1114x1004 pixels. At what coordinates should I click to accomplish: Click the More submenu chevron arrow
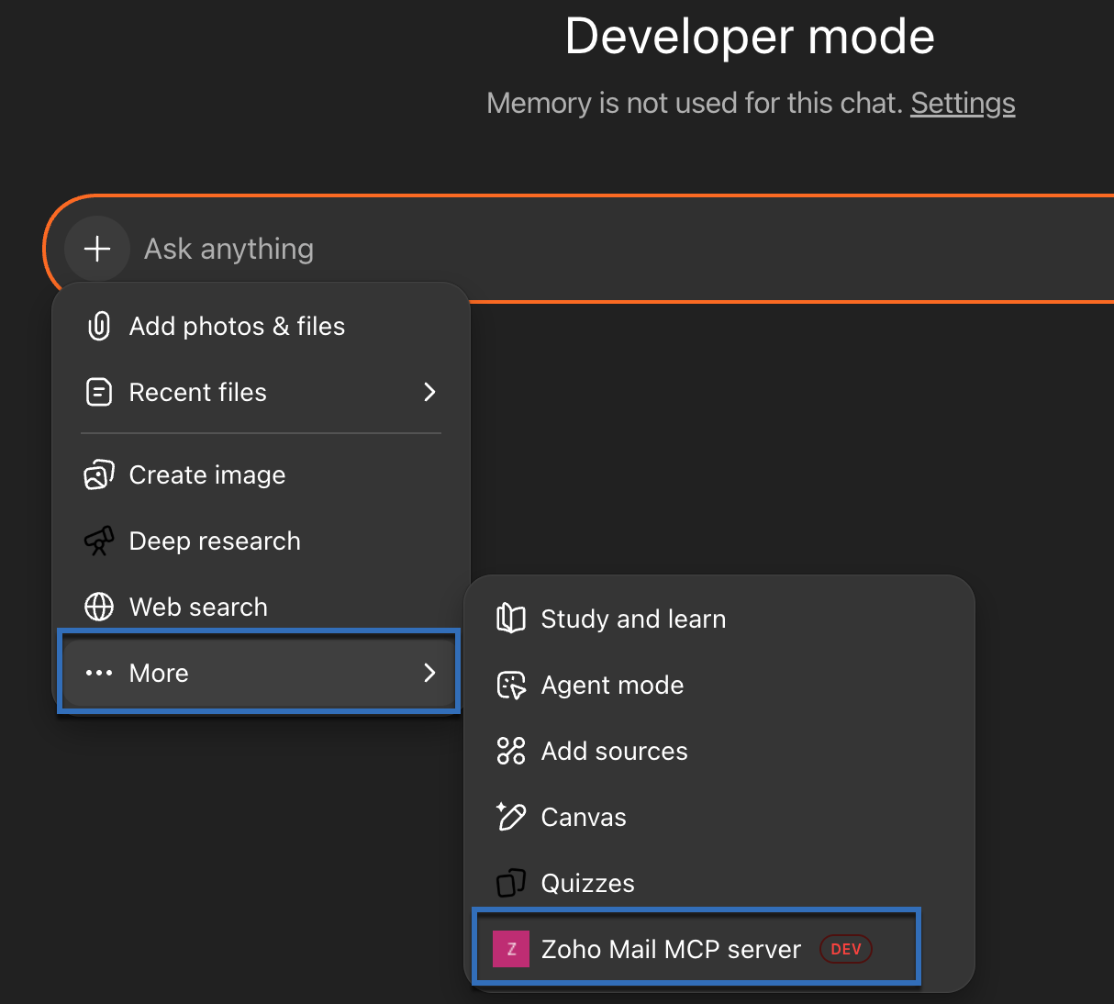tap(429, 673)
